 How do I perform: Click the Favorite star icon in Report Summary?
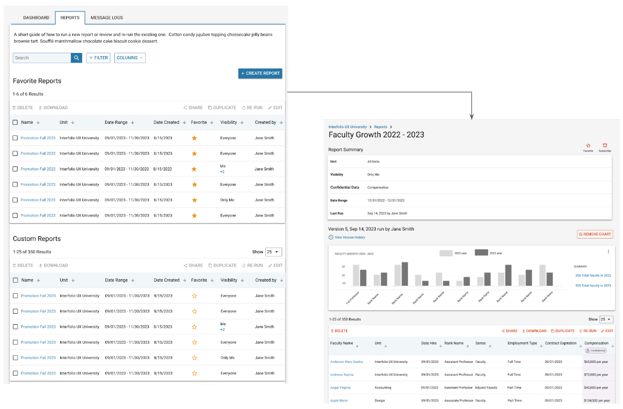[588, 146]
